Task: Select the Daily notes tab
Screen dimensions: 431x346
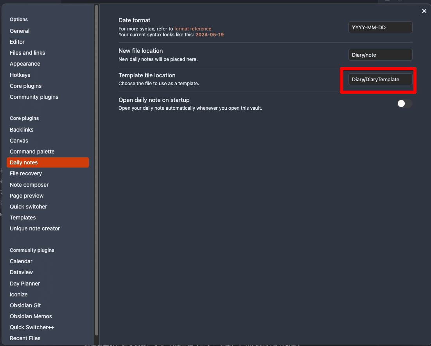Action: (24, 162)
